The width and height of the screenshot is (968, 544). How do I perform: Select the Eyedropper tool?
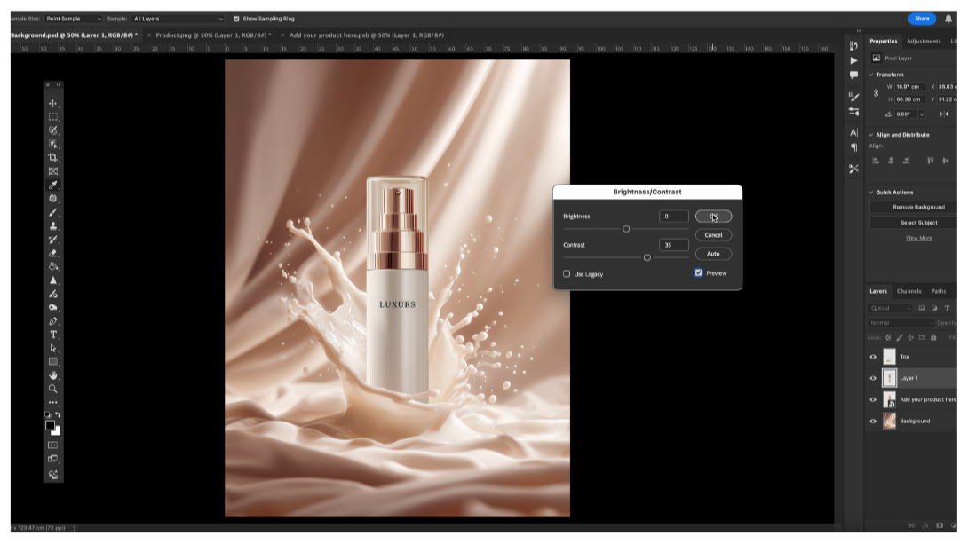[53, 185]
